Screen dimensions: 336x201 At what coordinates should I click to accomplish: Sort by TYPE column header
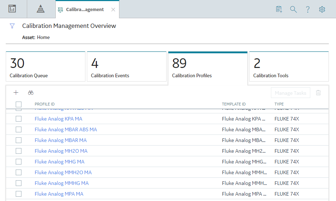click(x=279, y=104)
